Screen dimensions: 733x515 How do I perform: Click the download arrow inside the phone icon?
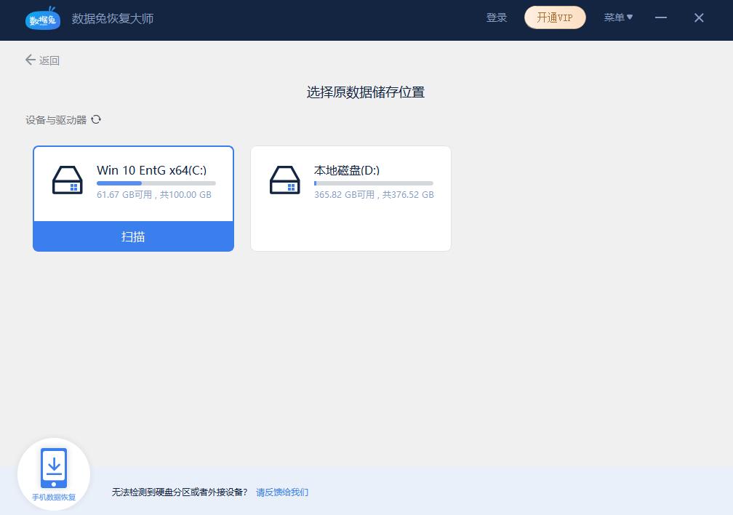point(54,464)
